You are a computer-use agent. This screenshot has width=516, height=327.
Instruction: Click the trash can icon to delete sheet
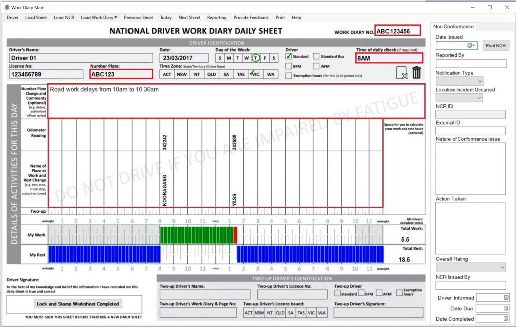(416, 72)
